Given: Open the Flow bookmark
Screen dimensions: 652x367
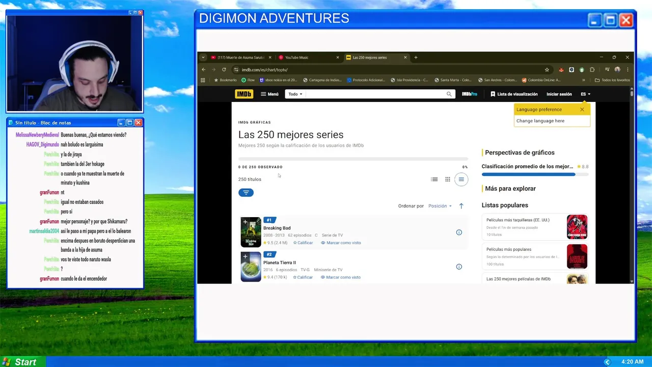Looking at the screenshot, I should click(248, 80).
